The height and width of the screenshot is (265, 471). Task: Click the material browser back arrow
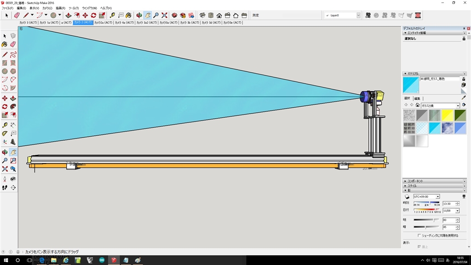406,105
